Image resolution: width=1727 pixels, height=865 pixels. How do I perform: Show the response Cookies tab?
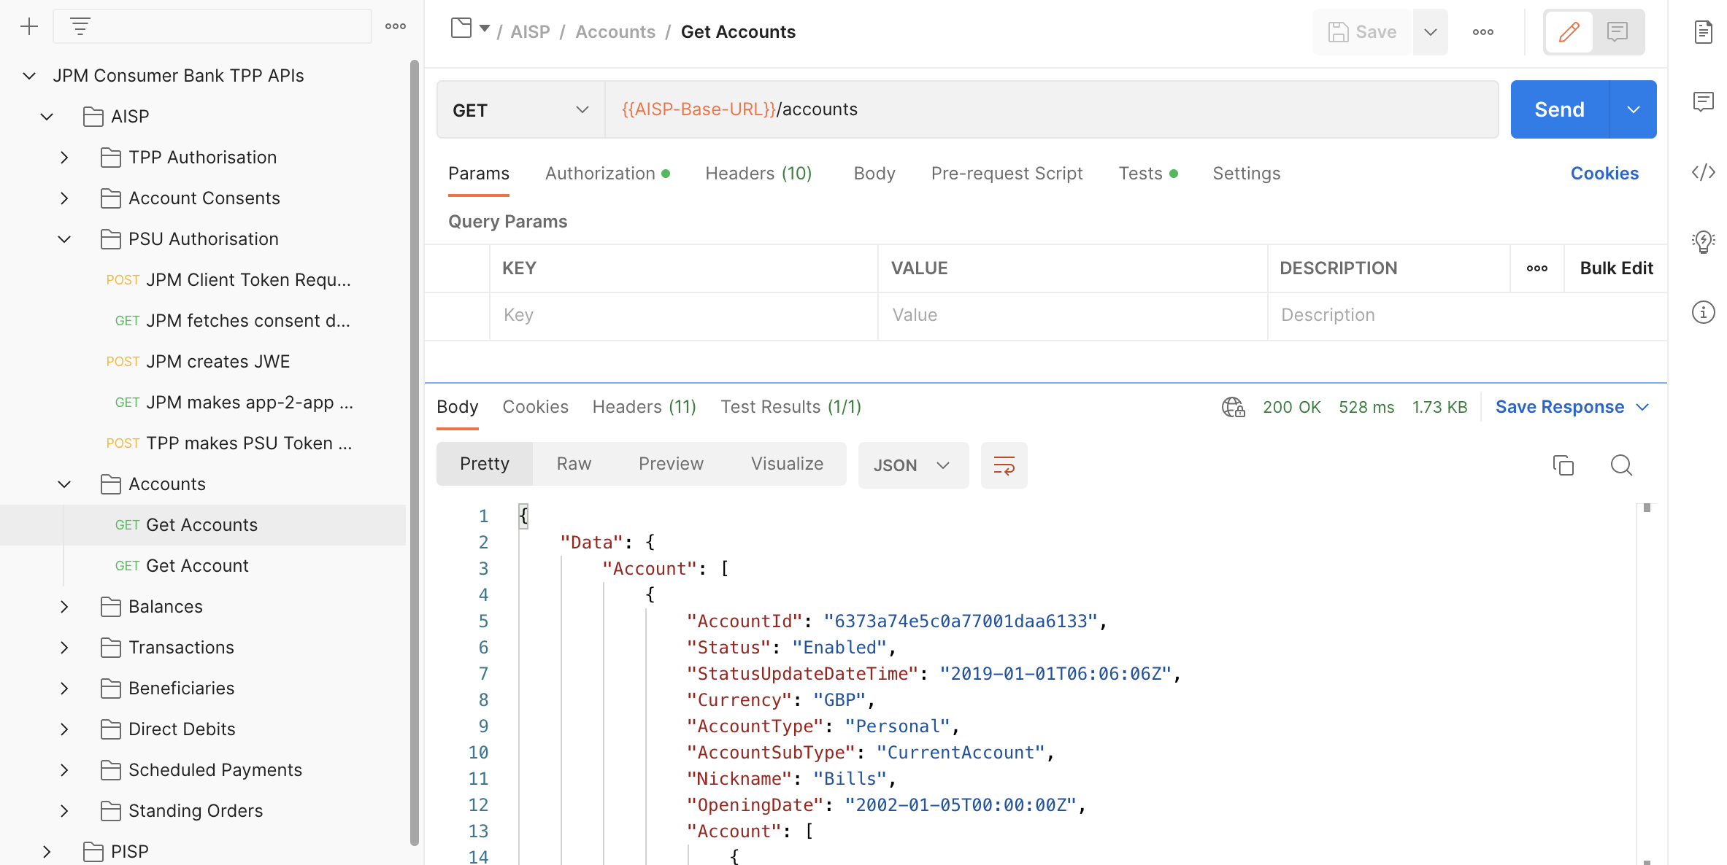pos(535,407)
